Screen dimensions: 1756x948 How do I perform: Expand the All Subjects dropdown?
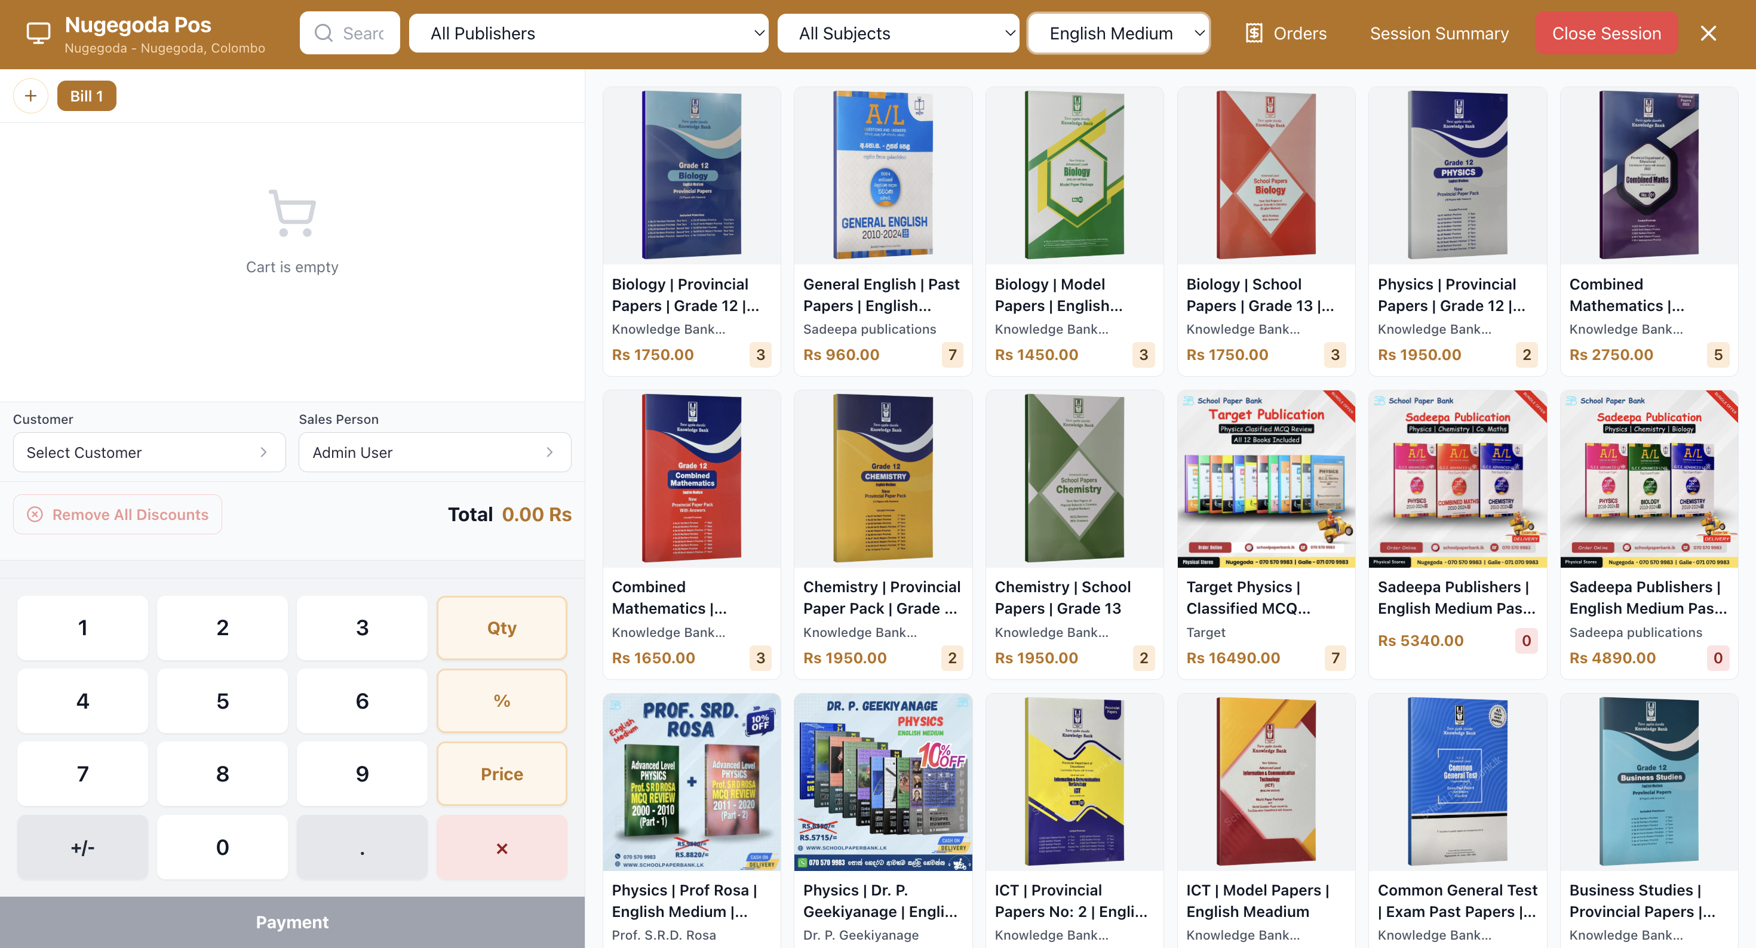(x=898, y=33)
